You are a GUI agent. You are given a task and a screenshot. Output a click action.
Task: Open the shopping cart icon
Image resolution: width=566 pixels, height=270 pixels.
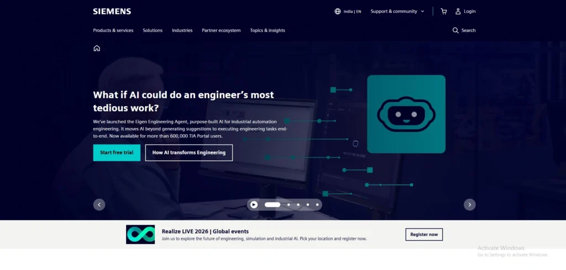pyautogui.click(x=444, y=11)
